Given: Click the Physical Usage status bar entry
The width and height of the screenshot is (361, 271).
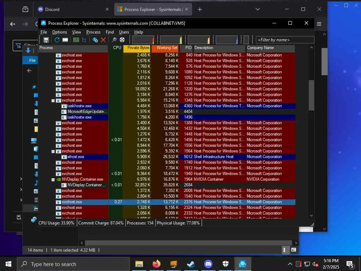Looking at the screenshot, I should pos(178,223).
